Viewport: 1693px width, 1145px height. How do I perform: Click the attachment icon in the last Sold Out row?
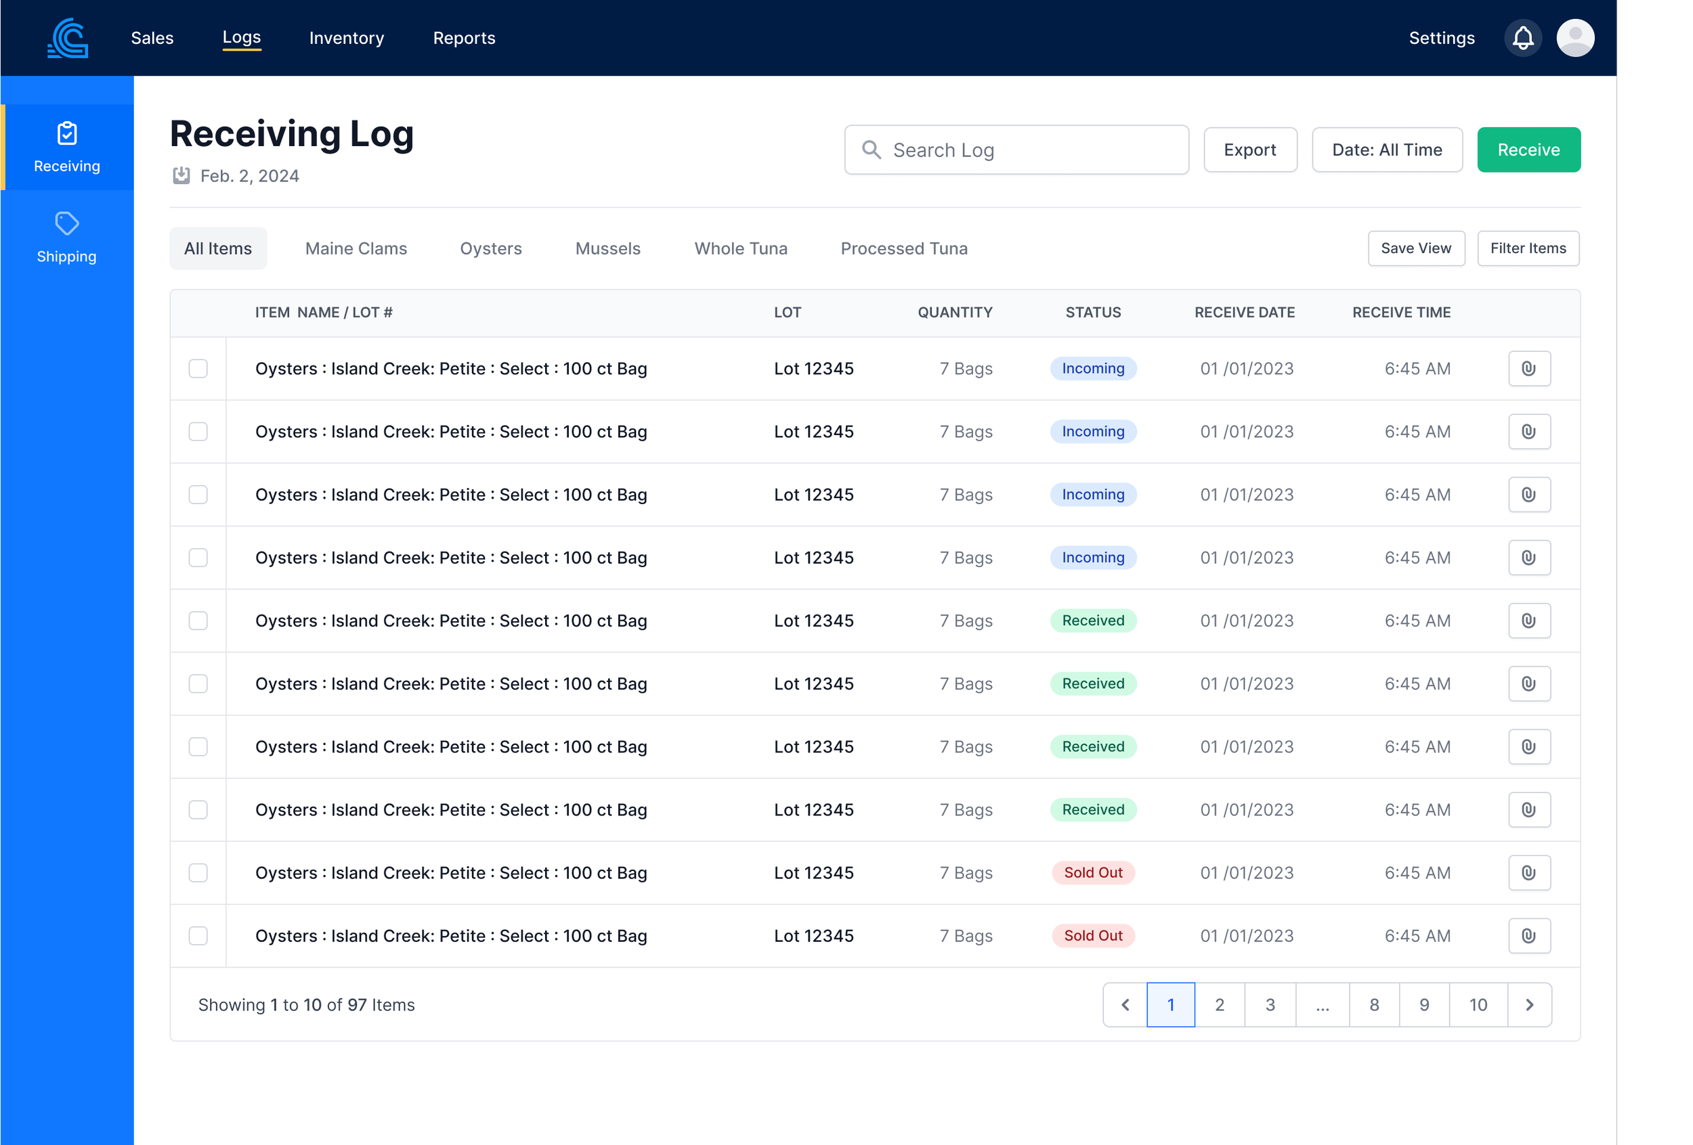(x=1529, y=936)
